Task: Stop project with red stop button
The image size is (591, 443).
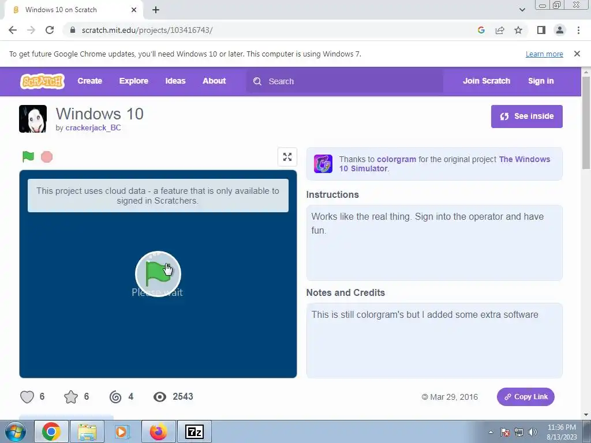Action: pos(47,157)
